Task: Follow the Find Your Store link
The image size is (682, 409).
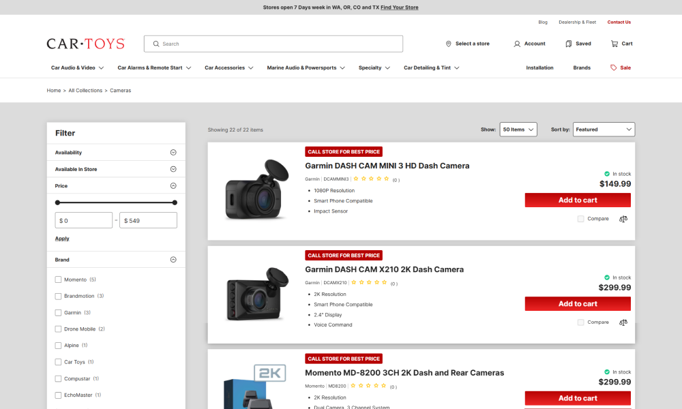Action: pos(400,7)
